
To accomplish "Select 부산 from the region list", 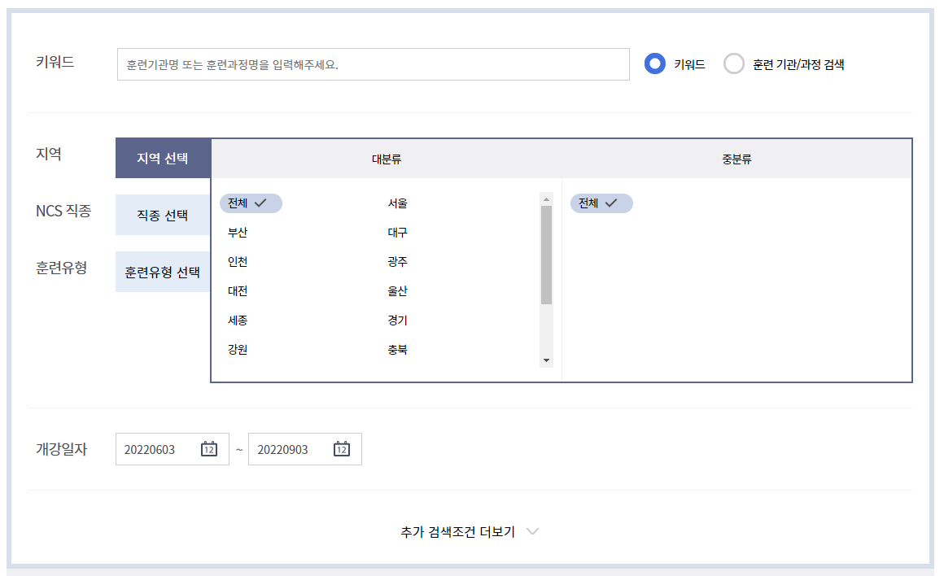I will (x=236, y=233).
